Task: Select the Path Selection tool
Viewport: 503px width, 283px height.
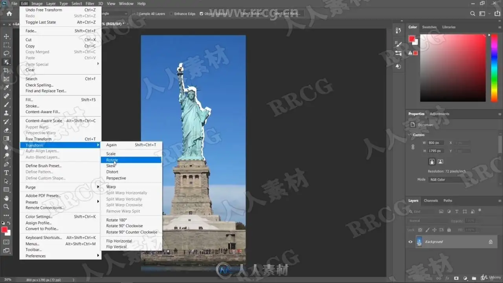Action: [x=6, y=181]
